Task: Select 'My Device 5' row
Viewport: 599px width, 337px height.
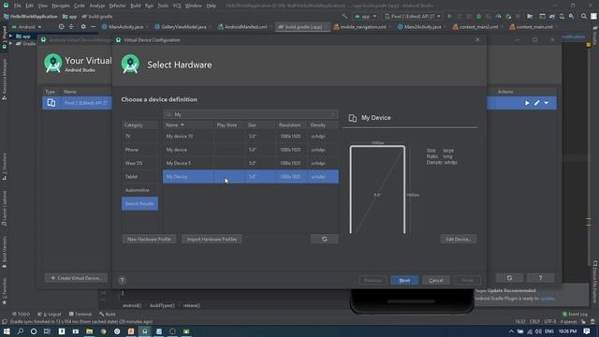Action: [x=251, y=163]
